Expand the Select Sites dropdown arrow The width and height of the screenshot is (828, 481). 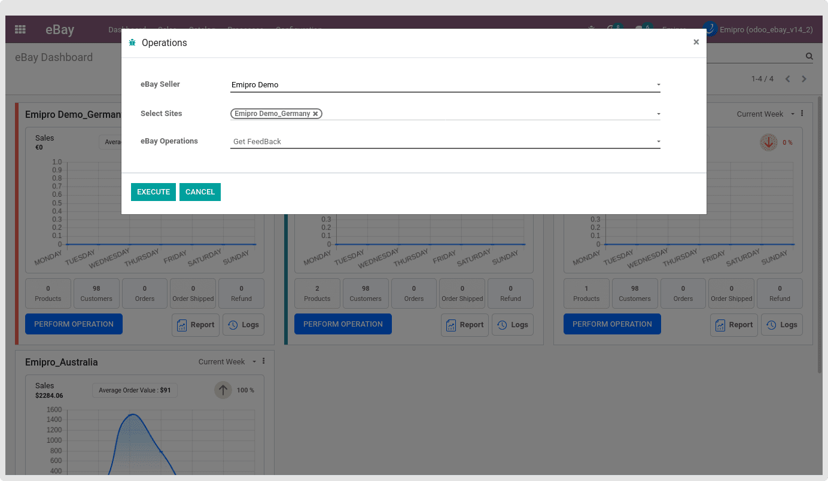[658, 114]
